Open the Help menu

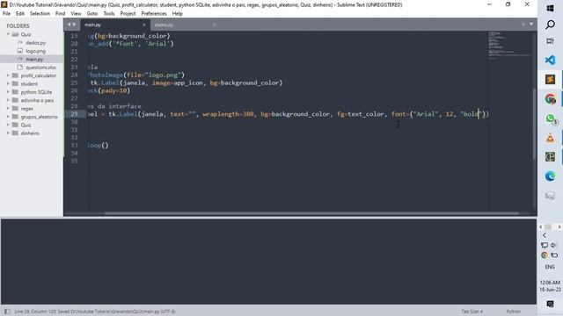coord(178,14)
